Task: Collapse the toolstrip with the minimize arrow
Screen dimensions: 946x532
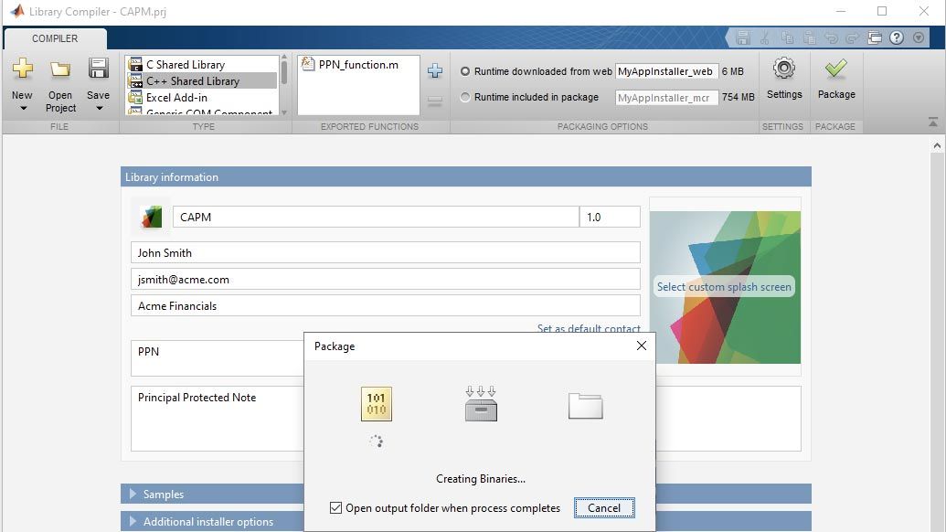Action: [x=932, y=122]
